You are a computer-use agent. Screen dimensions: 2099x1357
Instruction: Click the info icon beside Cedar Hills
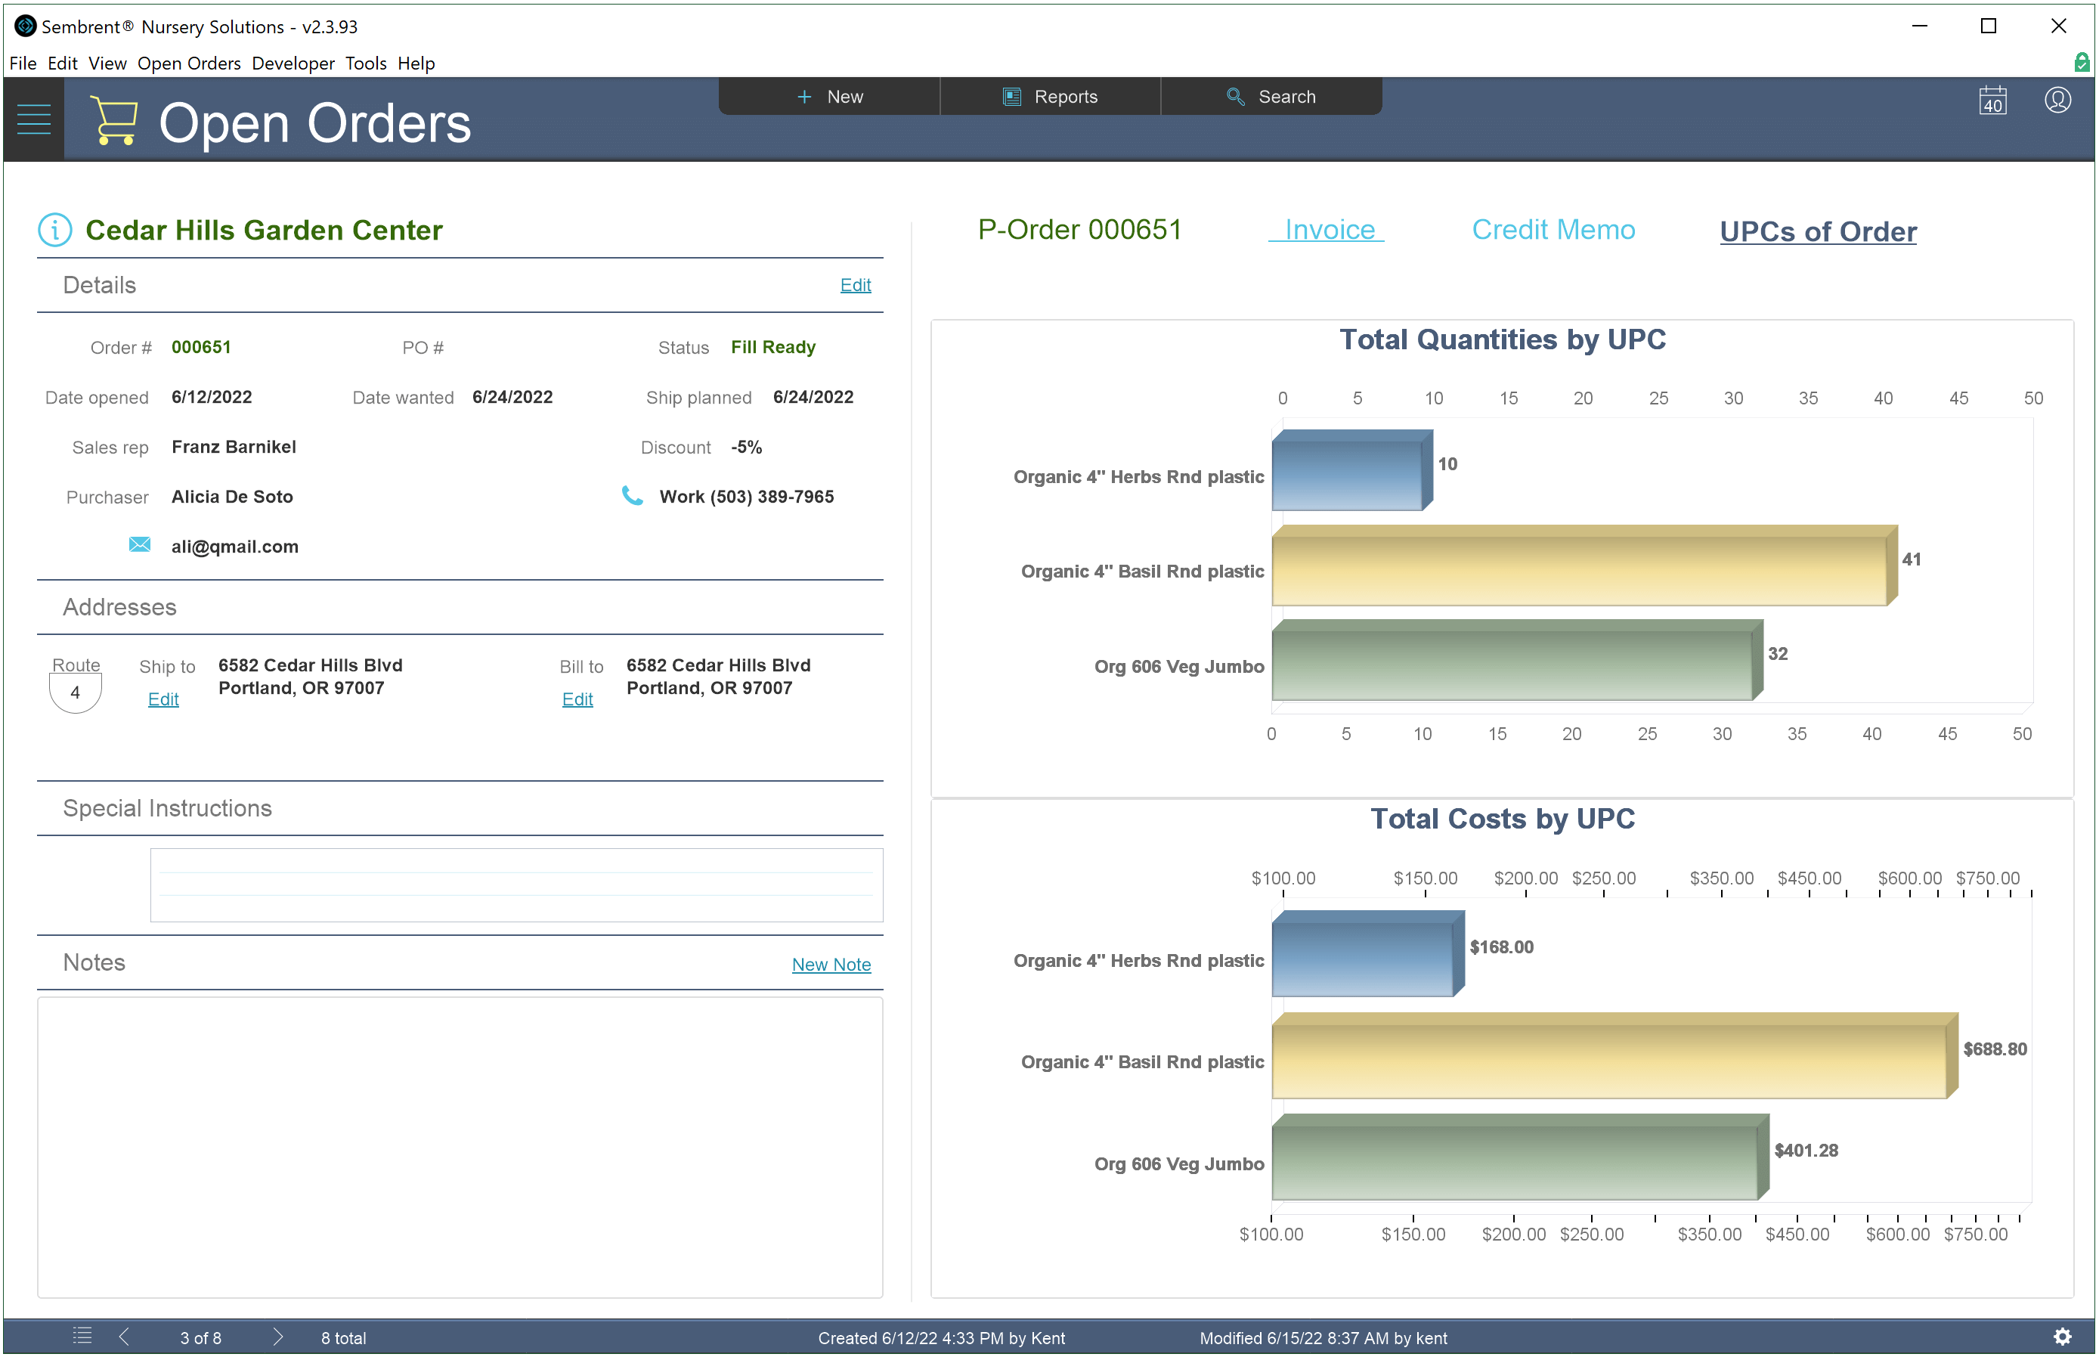[54, 230]
